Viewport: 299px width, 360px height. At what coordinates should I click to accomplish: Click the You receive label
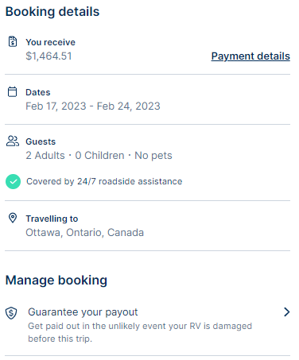click(50, 42)
